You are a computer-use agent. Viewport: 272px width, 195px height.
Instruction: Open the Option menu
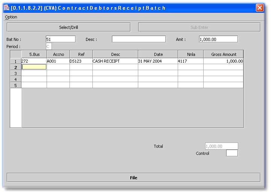(x=11, y=17)
